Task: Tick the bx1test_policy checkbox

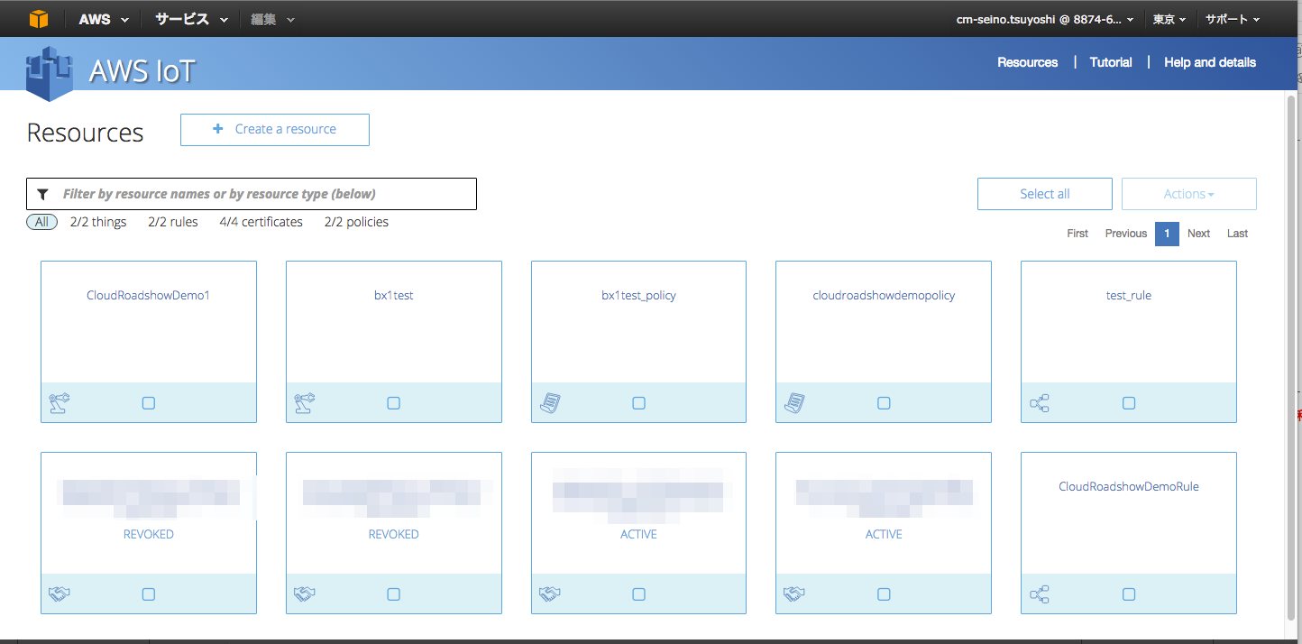Action: click(x=639, y=403)
